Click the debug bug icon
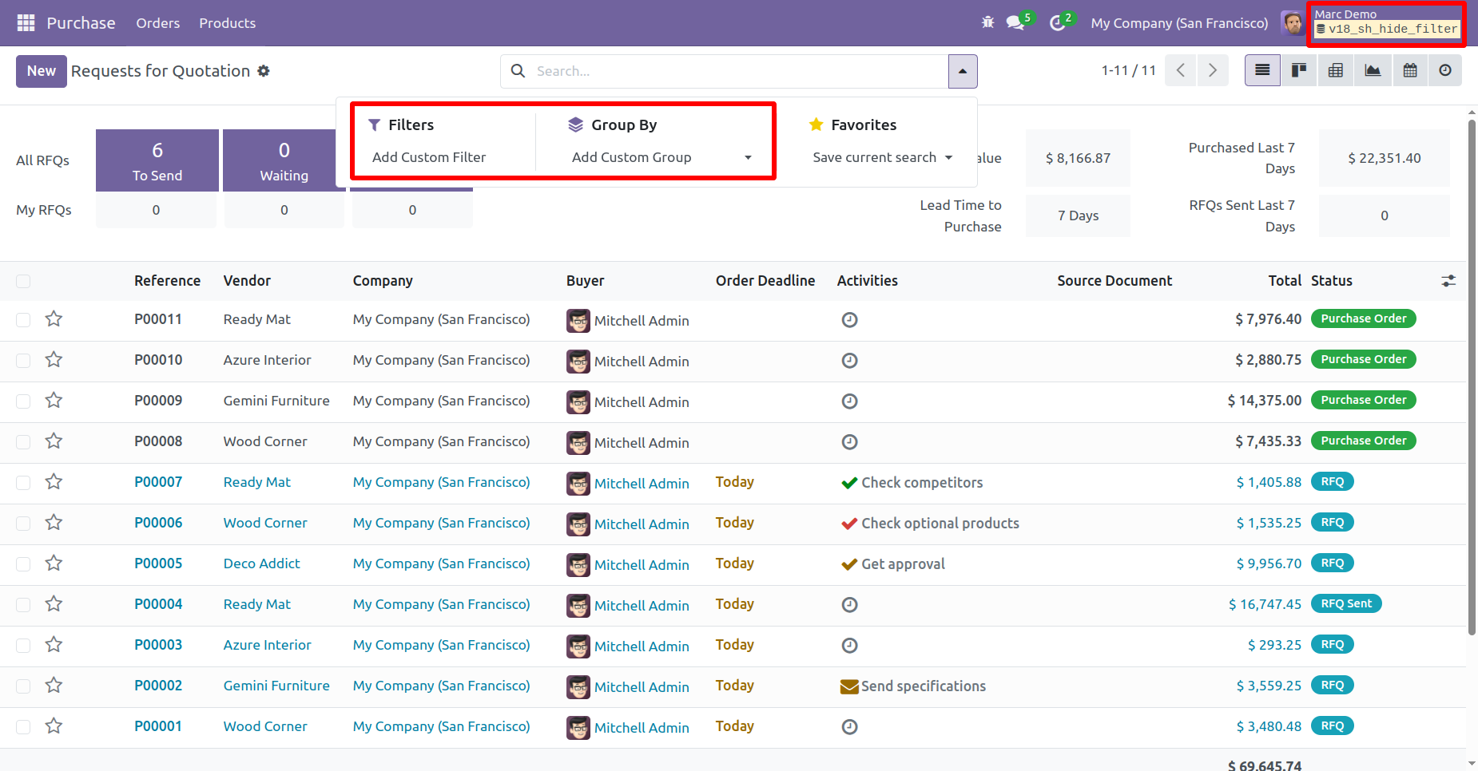 [x=988, y=22]
